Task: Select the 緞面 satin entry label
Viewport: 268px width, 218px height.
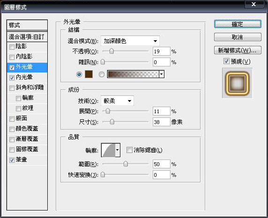Action: (21, 118)
